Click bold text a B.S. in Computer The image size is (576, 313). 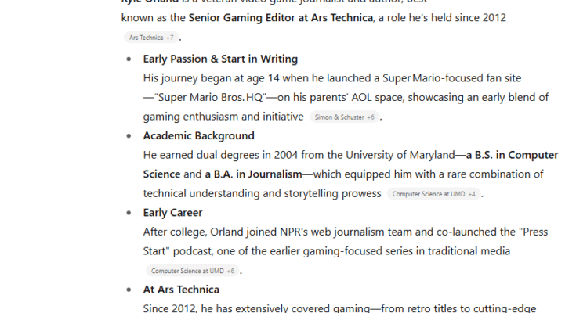click(512, 155)
